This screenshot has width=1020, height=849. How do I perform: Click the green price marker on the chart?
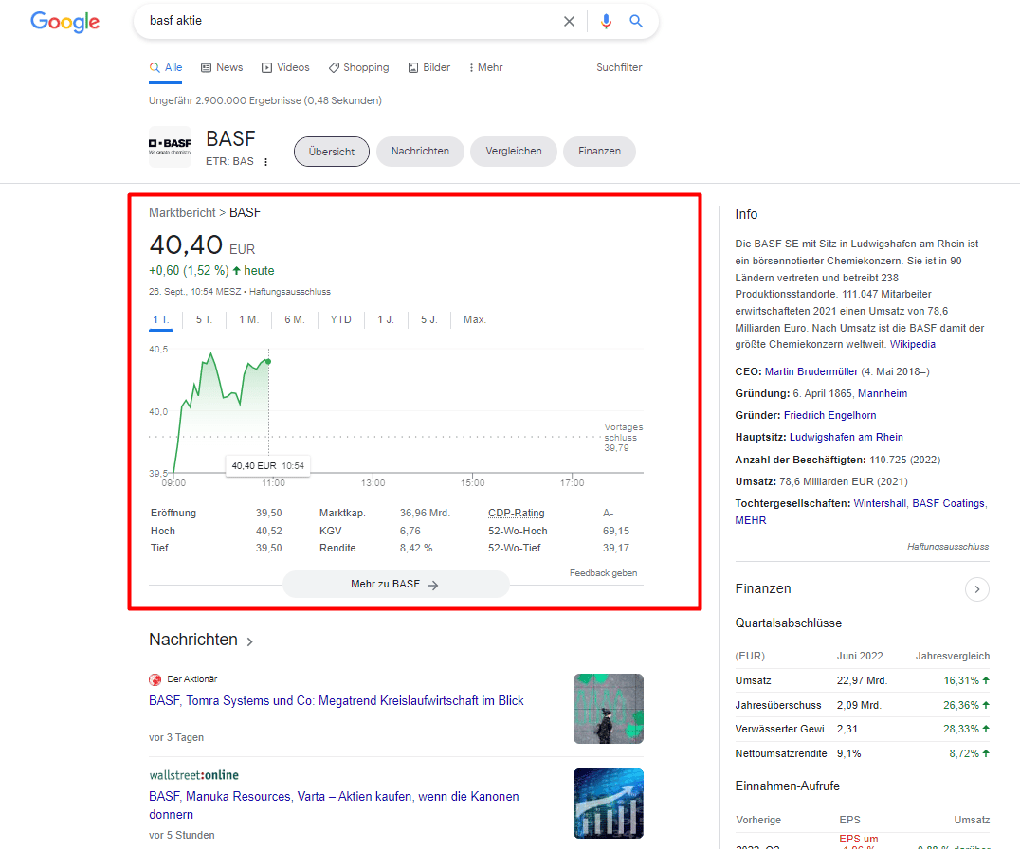pyautogui.click(x=268, y=361)
